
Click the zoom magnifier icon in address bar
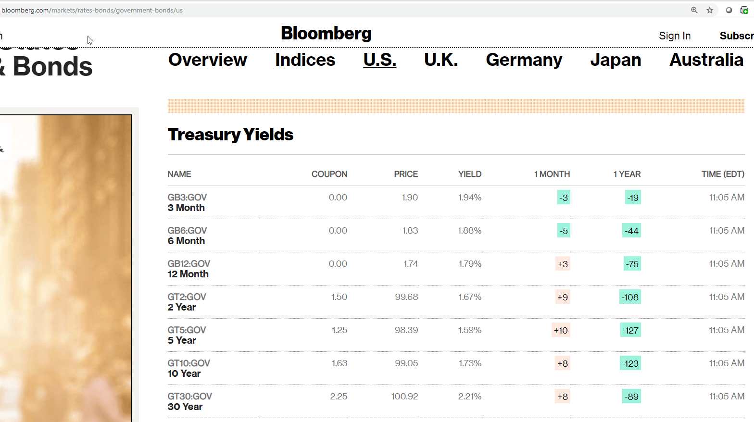tap(694, 10)
